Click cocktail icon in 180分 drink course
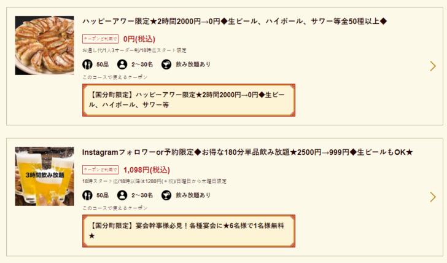 [x=166, y=195]
